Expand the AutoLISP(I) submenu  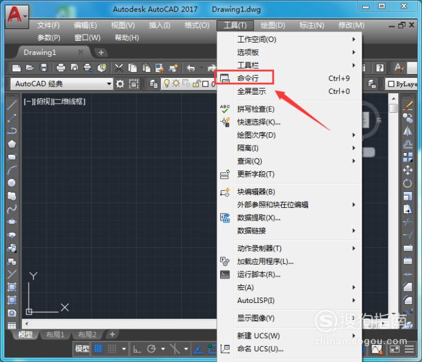click(290, 300)
